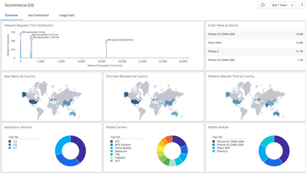Image resolution: width=306 pixels, height=173 pixels.
Task: Click version 2.1 legend color swatch
Action: [10, 148]
